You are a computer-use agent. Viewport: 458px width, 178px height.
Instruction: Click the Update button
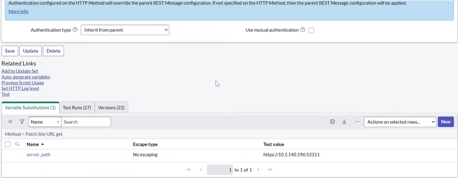tap(30, 51)
